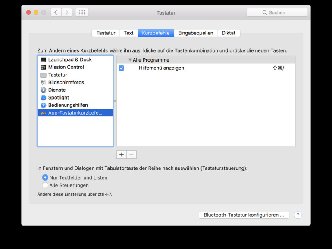This screenshot has height=249, width=332.
Task: Click the Hilfemenü anzeigen label
Action: click(161, 68)
